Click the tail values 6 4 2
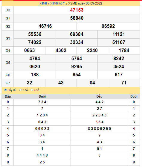 pyautogui.click(x=42, y=122)
